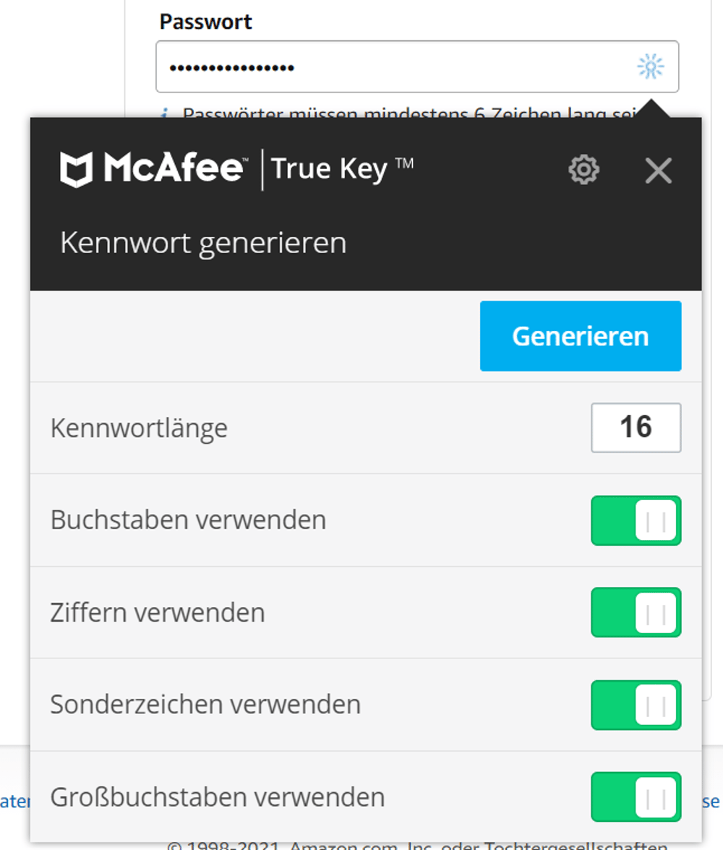The width and height of the screenshot is (723, 850).
Task: Switch off Sonderzeichen verwenden
Action: pos(636,705)
